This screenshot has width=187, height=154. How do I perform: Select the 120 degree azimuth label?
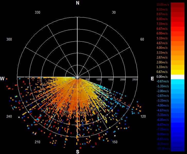pos(143,116)
